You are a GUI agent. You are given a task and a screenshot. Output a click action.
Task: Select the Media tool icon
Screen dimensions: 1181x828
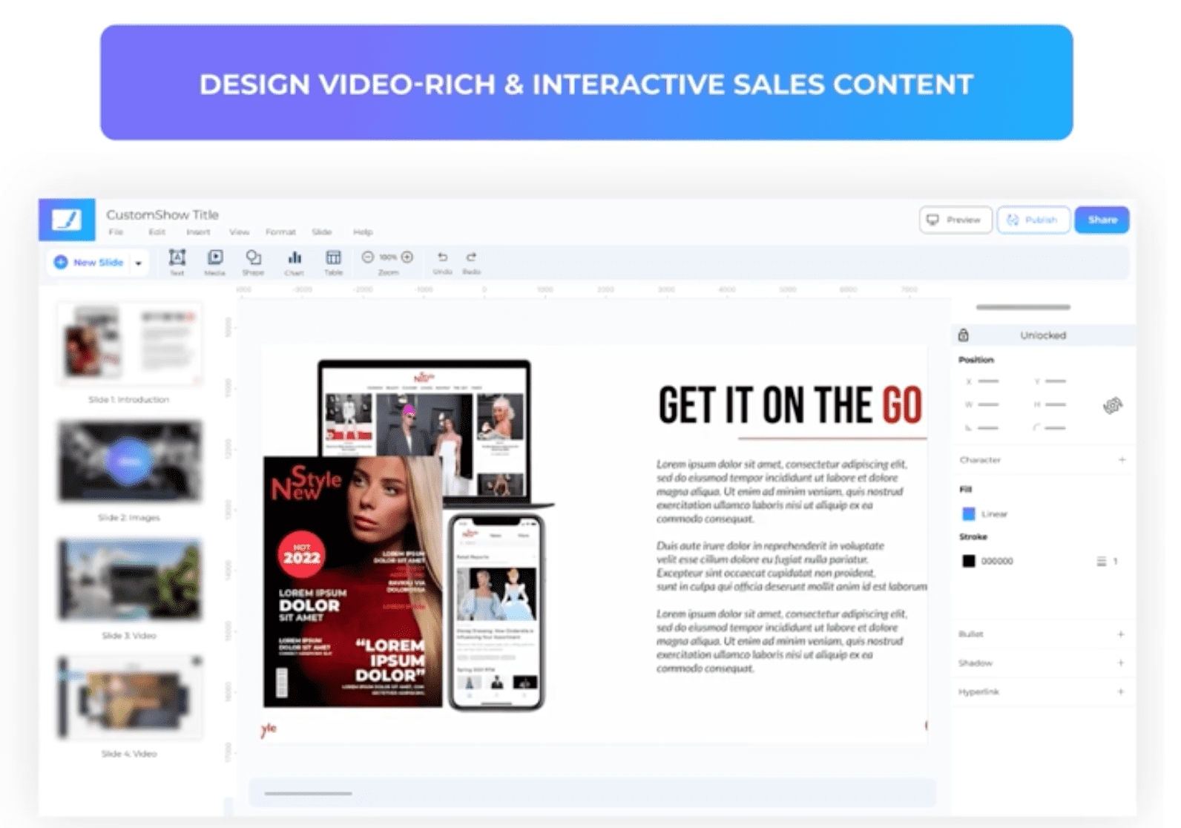click(x=215, y=257)
